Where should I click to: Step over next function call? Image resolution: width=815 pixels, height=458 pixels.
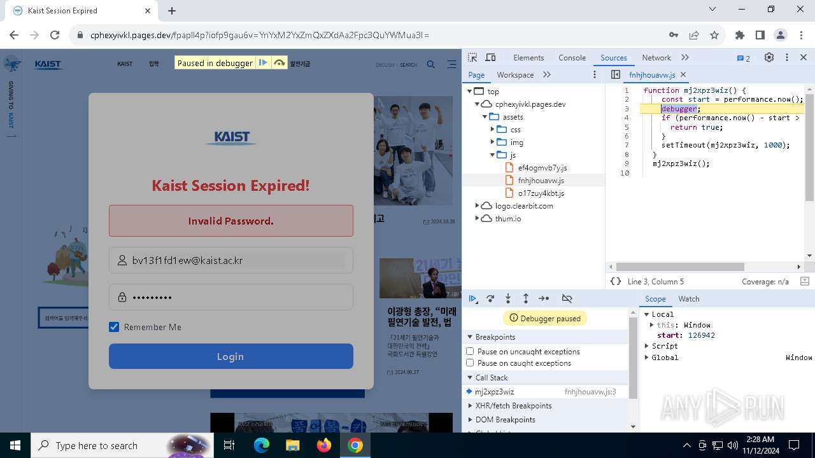tap(490, 298)
